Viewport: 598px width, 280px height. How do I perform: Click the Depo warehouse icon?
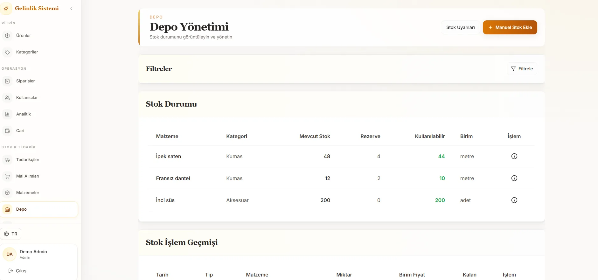click(x=7, y=209)
